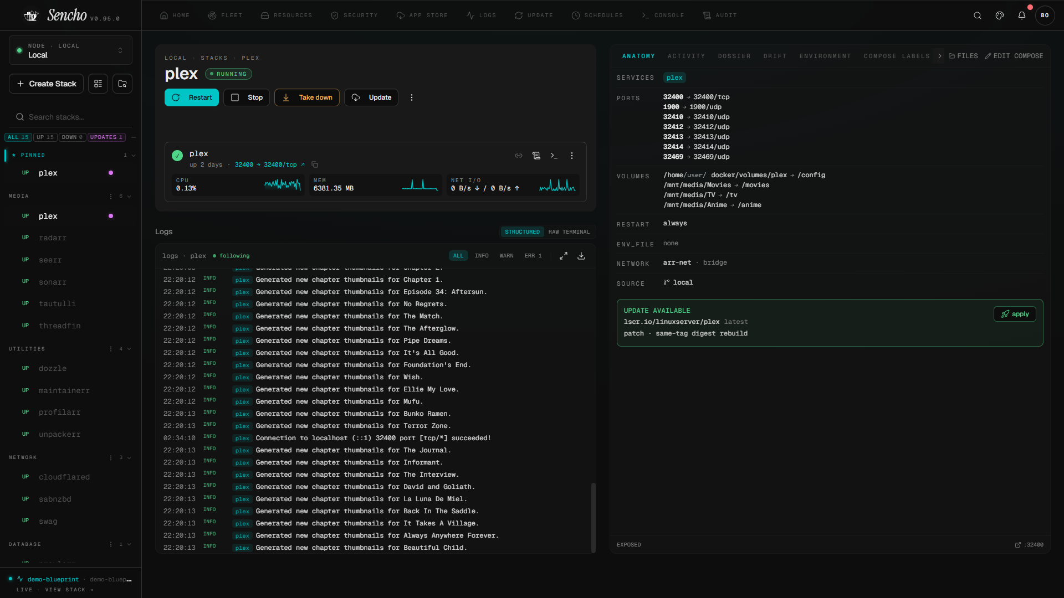Open the plex container logs icon
Viewport: 1064px width, 598px height.
point(536,156)
